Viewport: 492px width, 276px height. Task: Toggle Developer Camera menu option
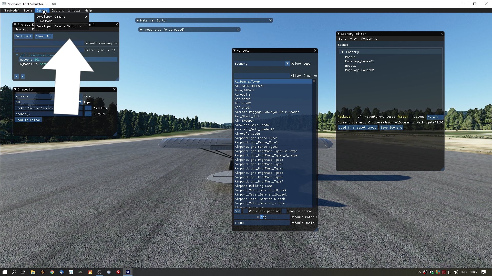click(51, 17)
